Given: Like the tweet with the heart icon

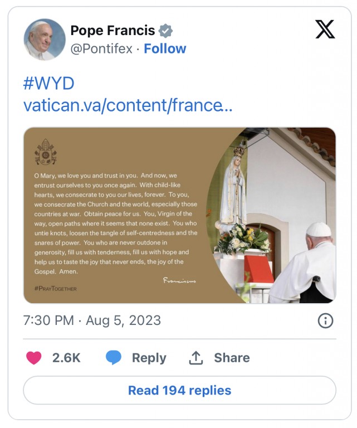Looking at the screenshot, I should click(x=34, y=358).
